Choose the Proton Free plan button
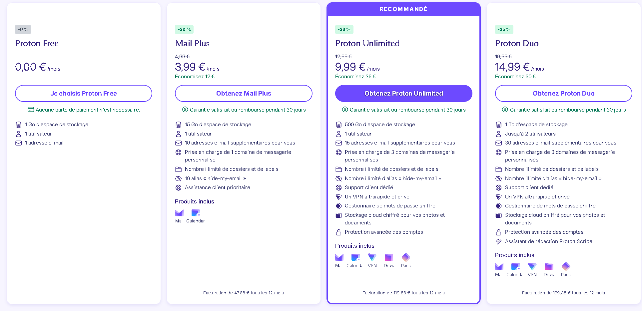Viewport: 642px width, 311px height. tap(84, 94)
